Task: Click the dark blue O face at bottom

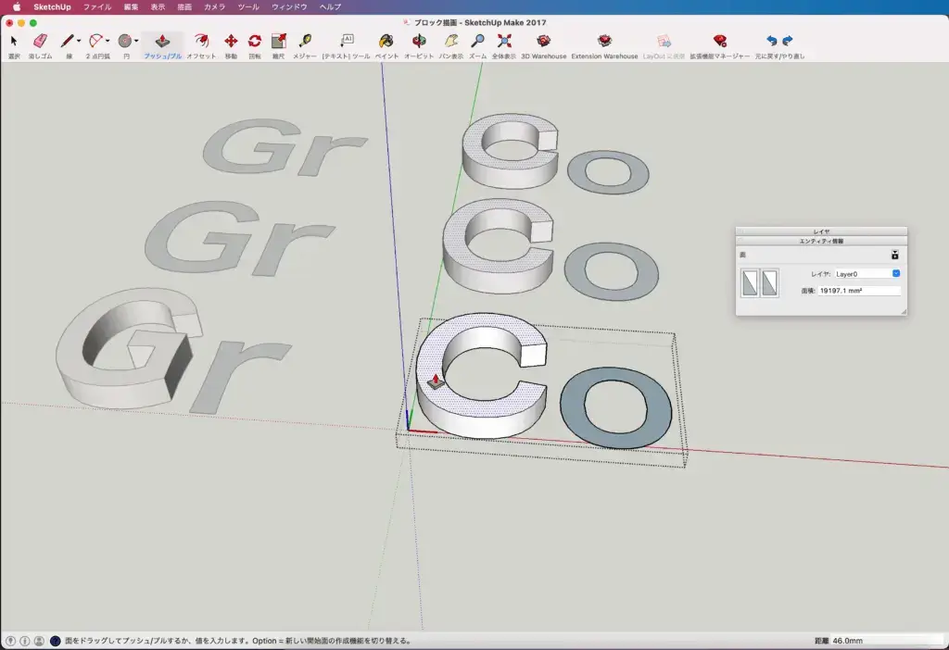Action: (x=572, y=406)
